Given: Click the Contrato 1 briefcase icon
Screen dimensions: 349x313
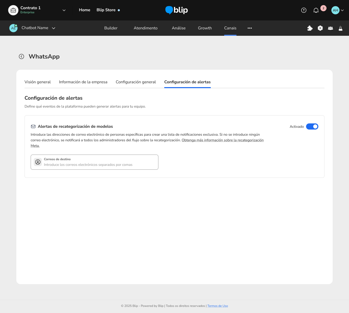Looking at the screenshot, I should click(13, 10).
